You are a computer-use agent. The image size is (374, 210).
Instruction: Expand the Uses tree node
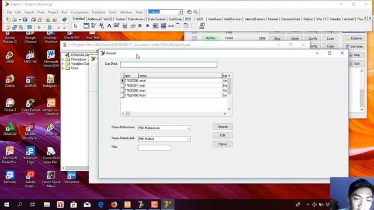[63, 68]
